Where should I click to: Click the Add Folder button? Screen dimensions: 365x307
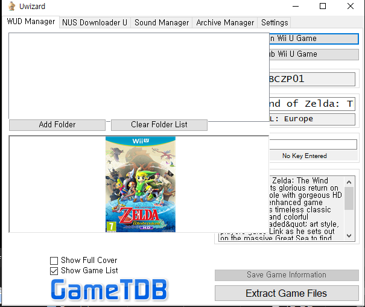tap(57, 125)
